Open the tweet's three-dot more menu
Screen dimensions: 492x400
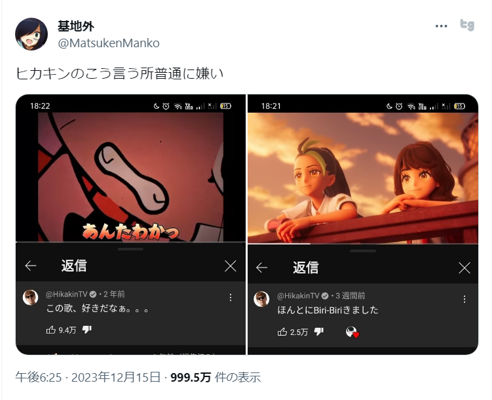pyautogui.click(x=441, y=26)
